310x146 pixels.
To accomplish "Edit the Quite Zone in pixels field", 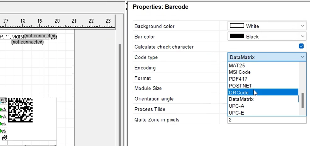I will pyautogui.click(x=267, y=120).
